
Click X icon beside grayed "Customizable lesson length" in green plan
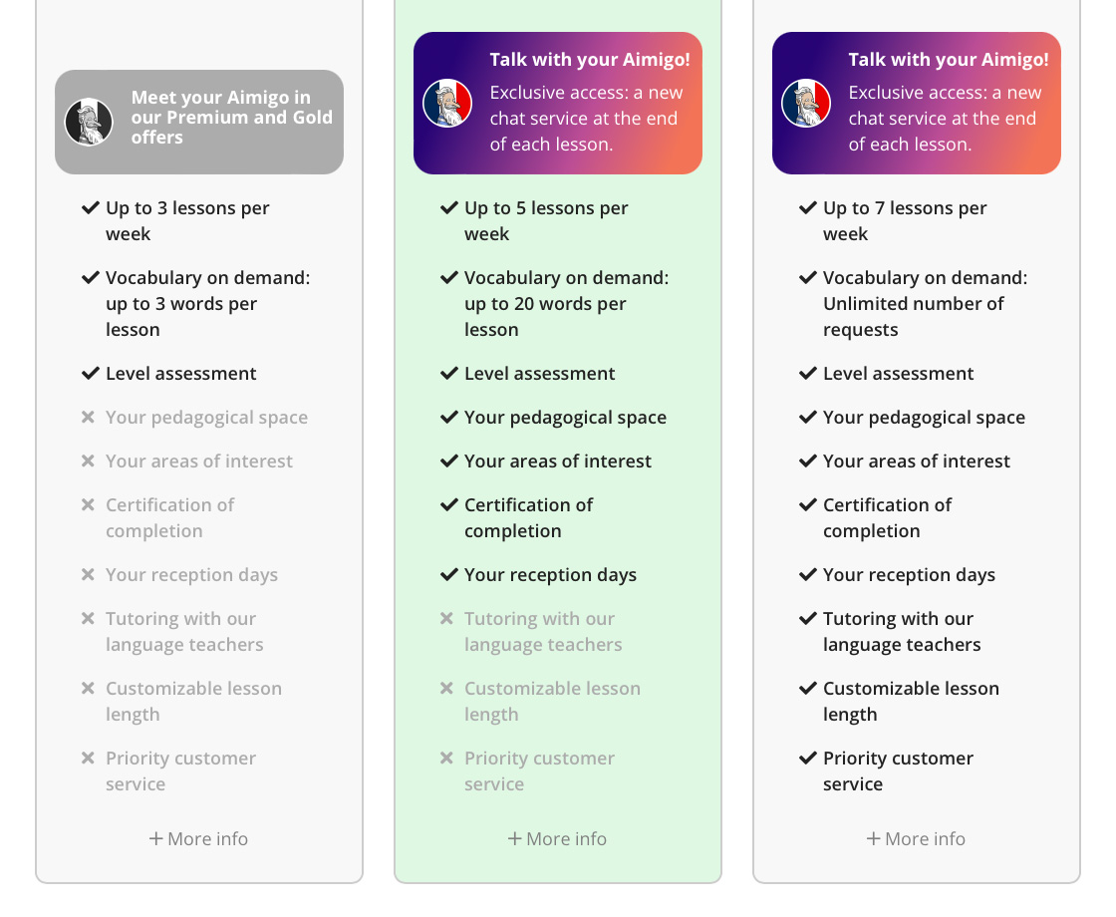click(446, 689)
